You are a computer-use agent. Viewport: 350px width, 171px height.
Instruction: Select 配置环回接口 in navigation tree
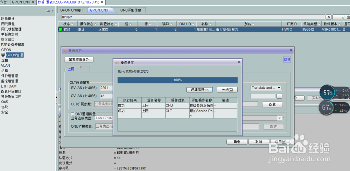12,91
